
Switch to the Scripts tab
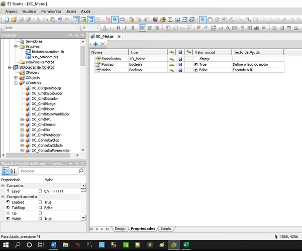[x=166, y=228]
